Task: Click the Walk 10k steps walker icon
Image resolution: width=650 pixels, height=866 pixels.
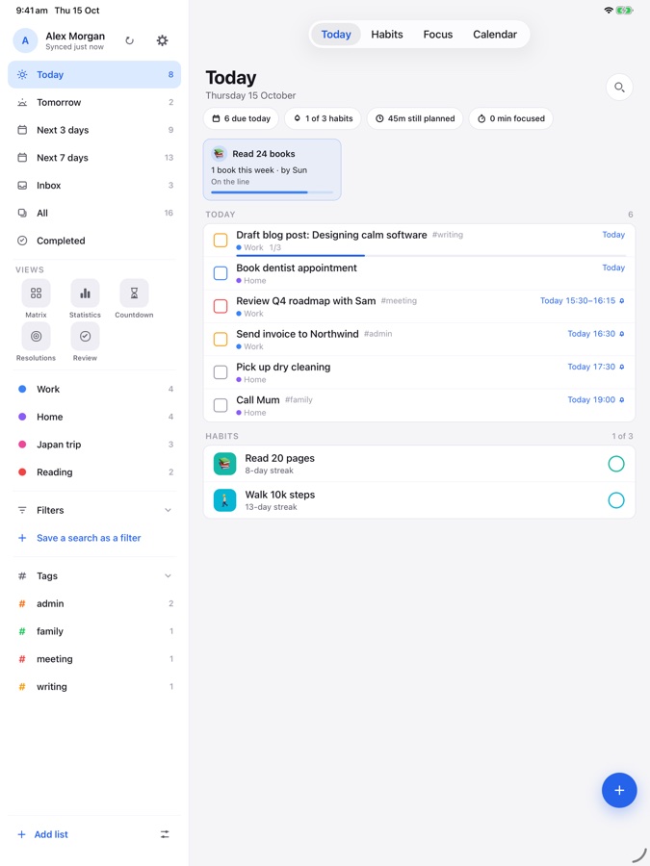Action: click(x=224, y=500)
